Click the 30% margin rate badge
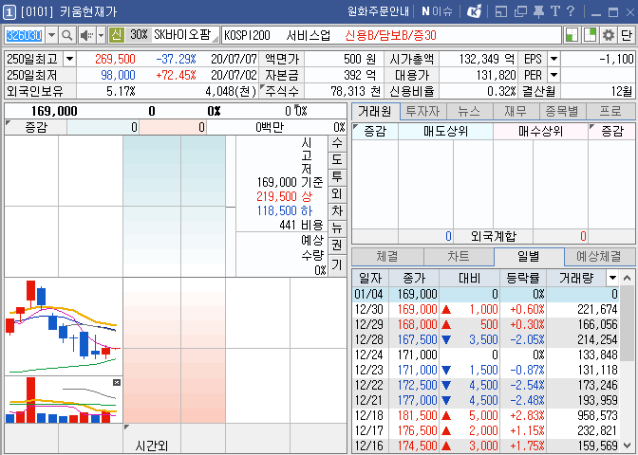Viewport: 638px width, 455px height. click(139, 35)
